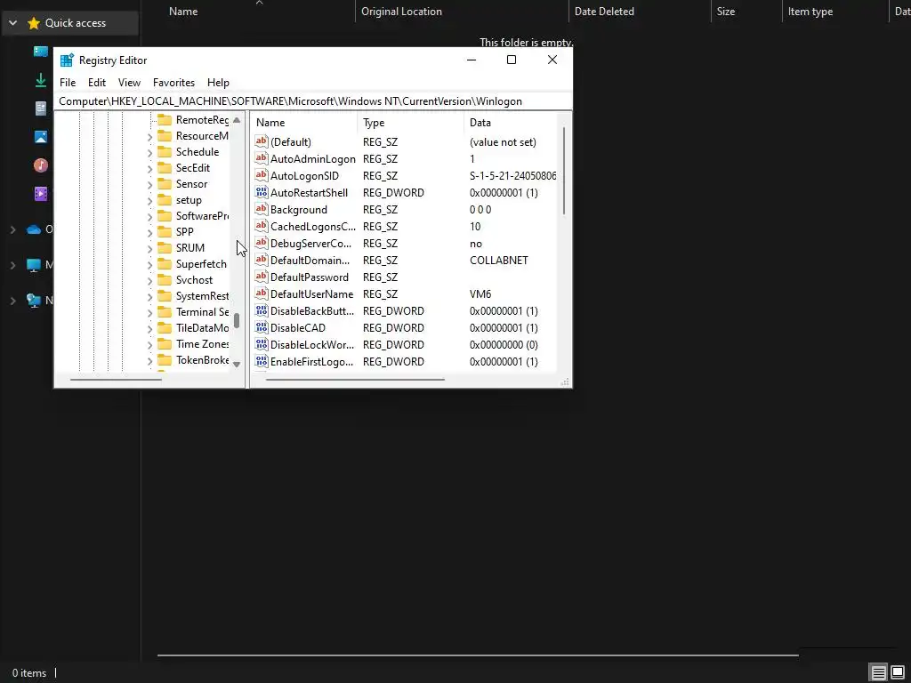Select the Background value icon
The image size is (911, 683).
tap(262, 208)
